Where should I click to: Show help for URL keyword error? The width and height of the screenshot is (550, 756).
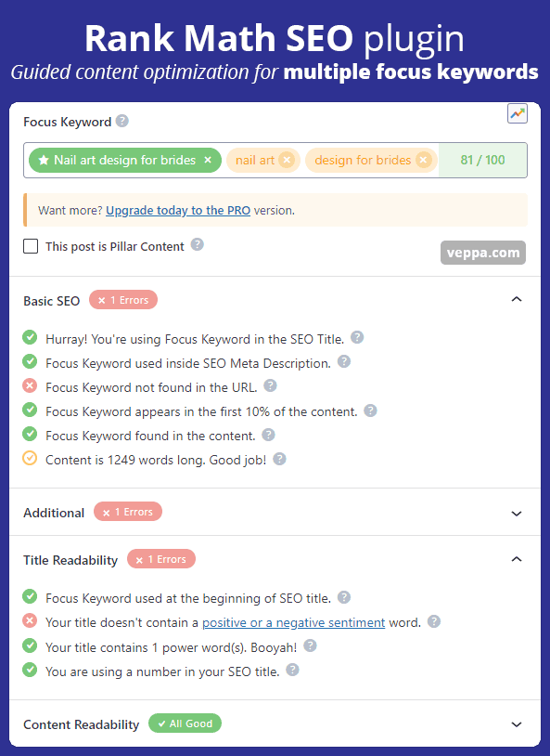coord(270,385)
